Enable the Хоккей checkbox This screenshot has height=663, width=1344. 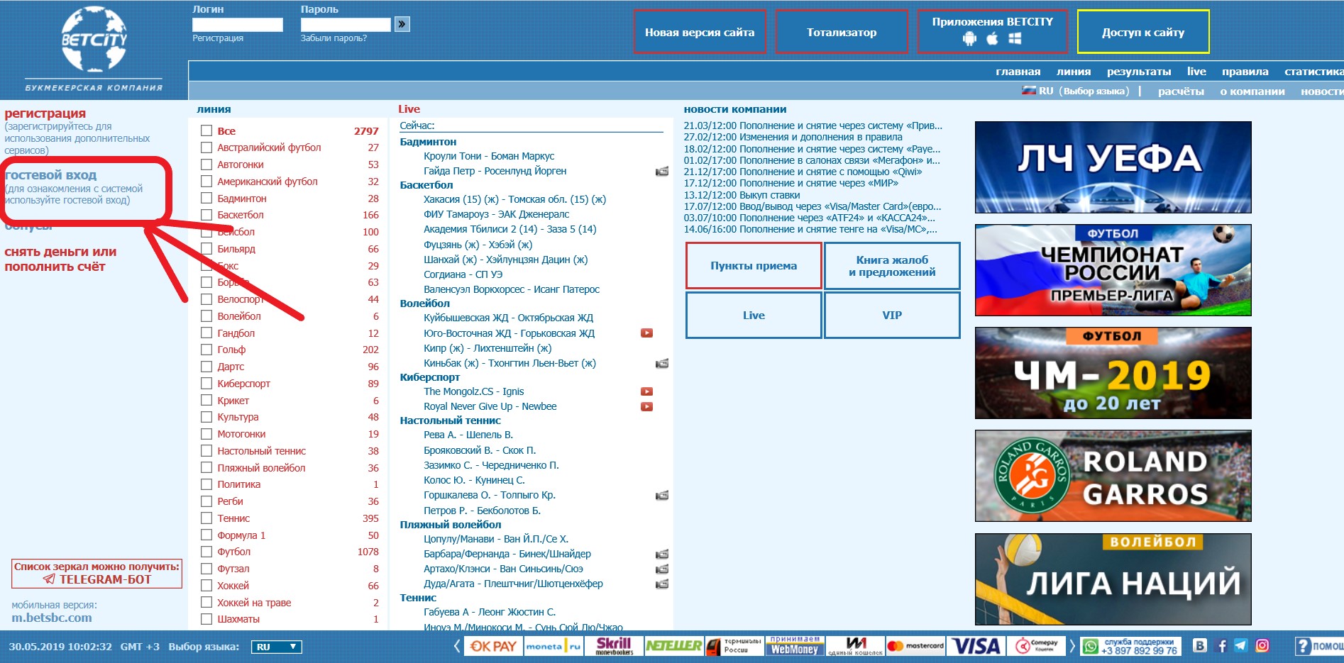(206, 586)
